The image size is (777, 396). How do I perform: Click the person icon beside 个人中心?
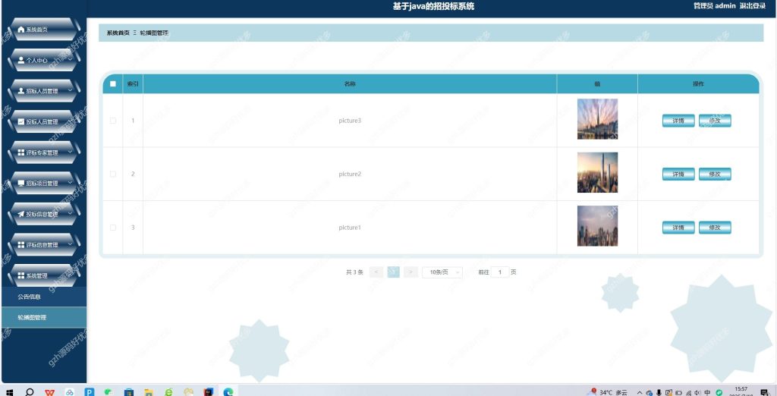[20, 61]
